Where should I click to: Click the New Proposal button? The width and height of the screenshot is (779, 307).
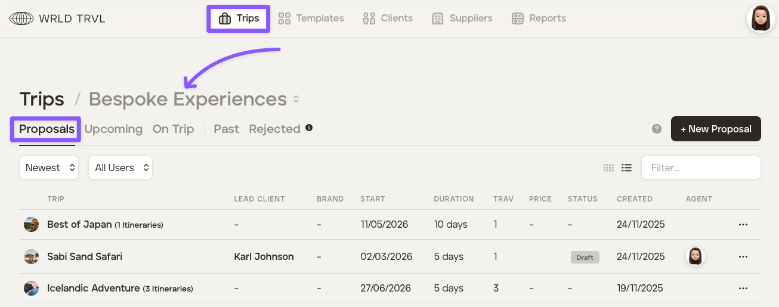click(x=716, y=129)
